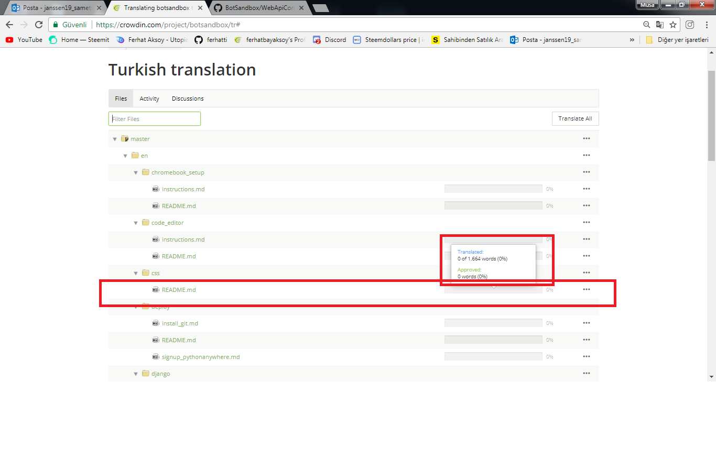The image size is (716, 457).
Task: Open options for chromebook_setup instructions.md
Action: tap(587, 189)
